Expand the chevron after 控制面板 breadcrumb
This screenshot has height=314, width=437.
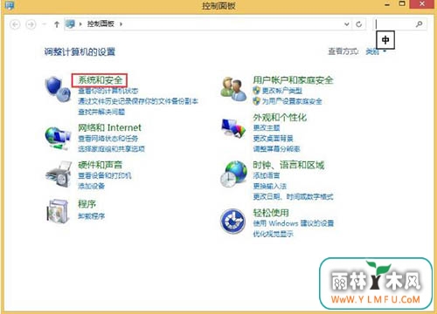[x=121, y=24]
